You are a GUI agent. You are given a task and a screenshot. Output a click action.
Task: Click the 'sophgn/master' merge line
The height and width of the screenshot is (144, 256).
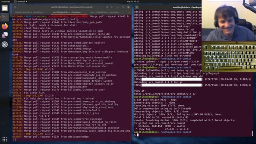50,87
